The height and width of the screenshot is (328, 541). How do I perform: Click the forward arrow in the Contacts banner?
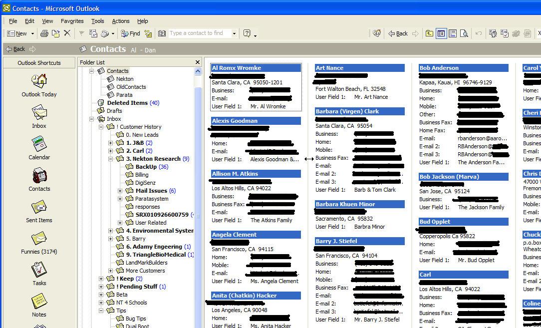[32, 49]
